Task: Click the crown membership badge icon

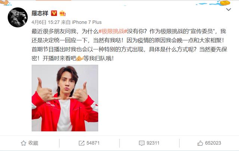Action: tap(62, 13)
